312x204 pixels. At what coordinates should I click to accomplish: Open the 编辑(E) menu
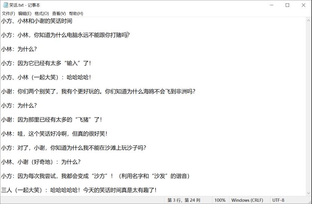click(25, 13)
